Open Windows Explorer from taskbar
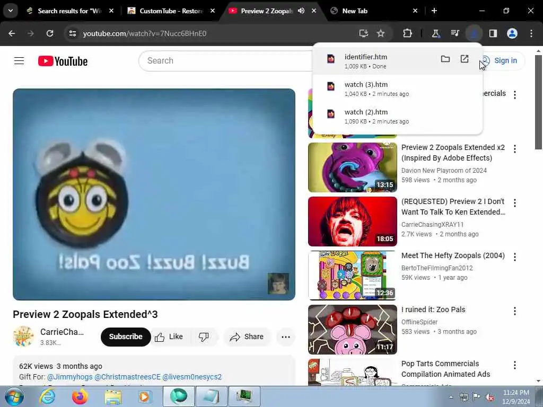This screenshot has width=543, height=407. coord(113,396)
